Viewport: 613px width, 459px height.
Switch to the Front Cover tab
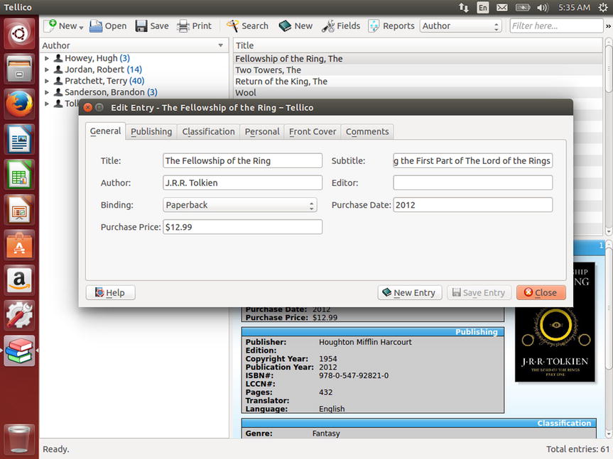(313, 131)
